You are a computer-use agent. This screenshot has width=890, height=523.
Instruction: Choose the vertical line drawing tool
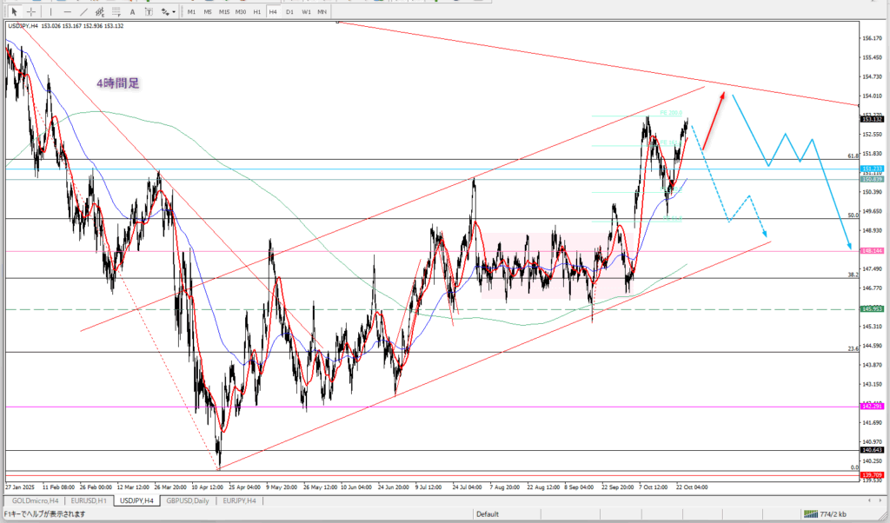pos(50,11)
